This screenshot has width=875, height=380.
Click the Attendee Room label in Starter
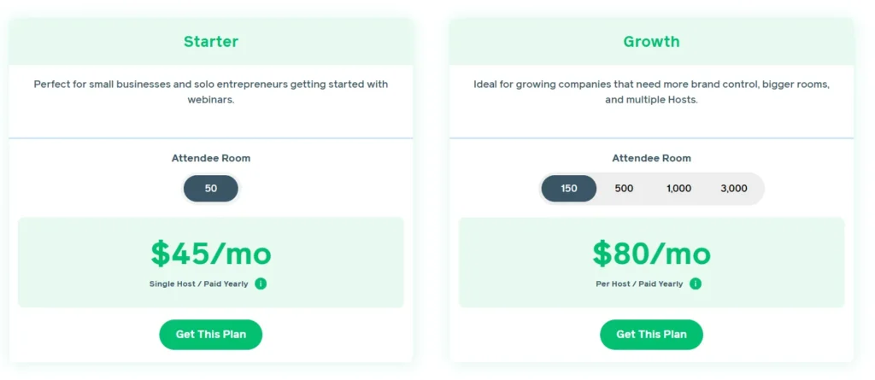pos(211,158)
